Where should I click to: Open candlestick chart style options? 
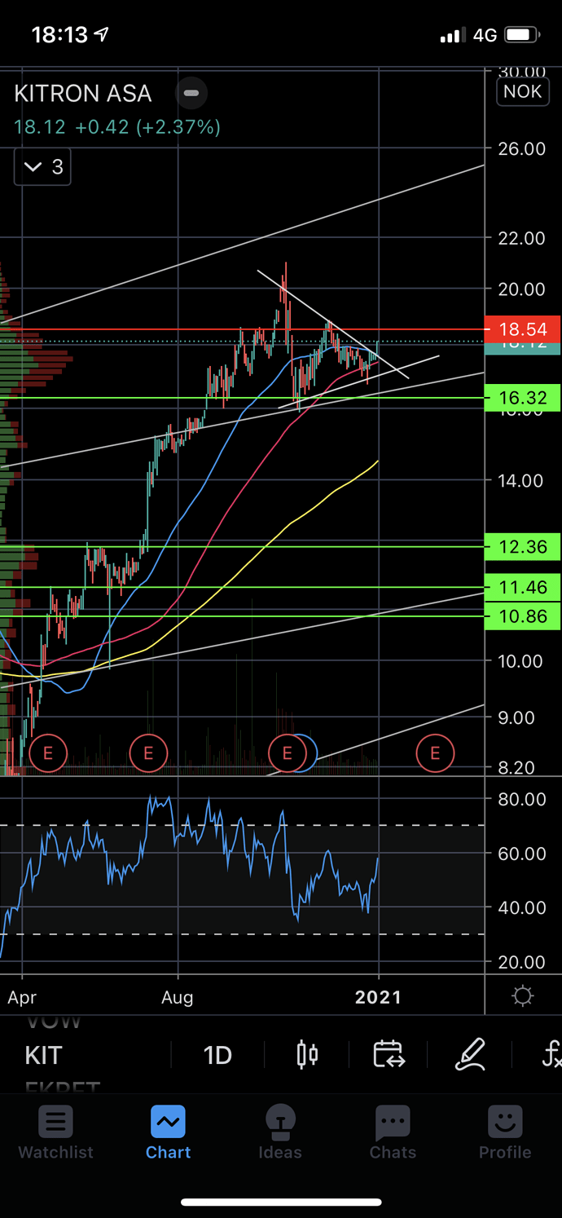pyautogui.click(x=307, y=1055)
